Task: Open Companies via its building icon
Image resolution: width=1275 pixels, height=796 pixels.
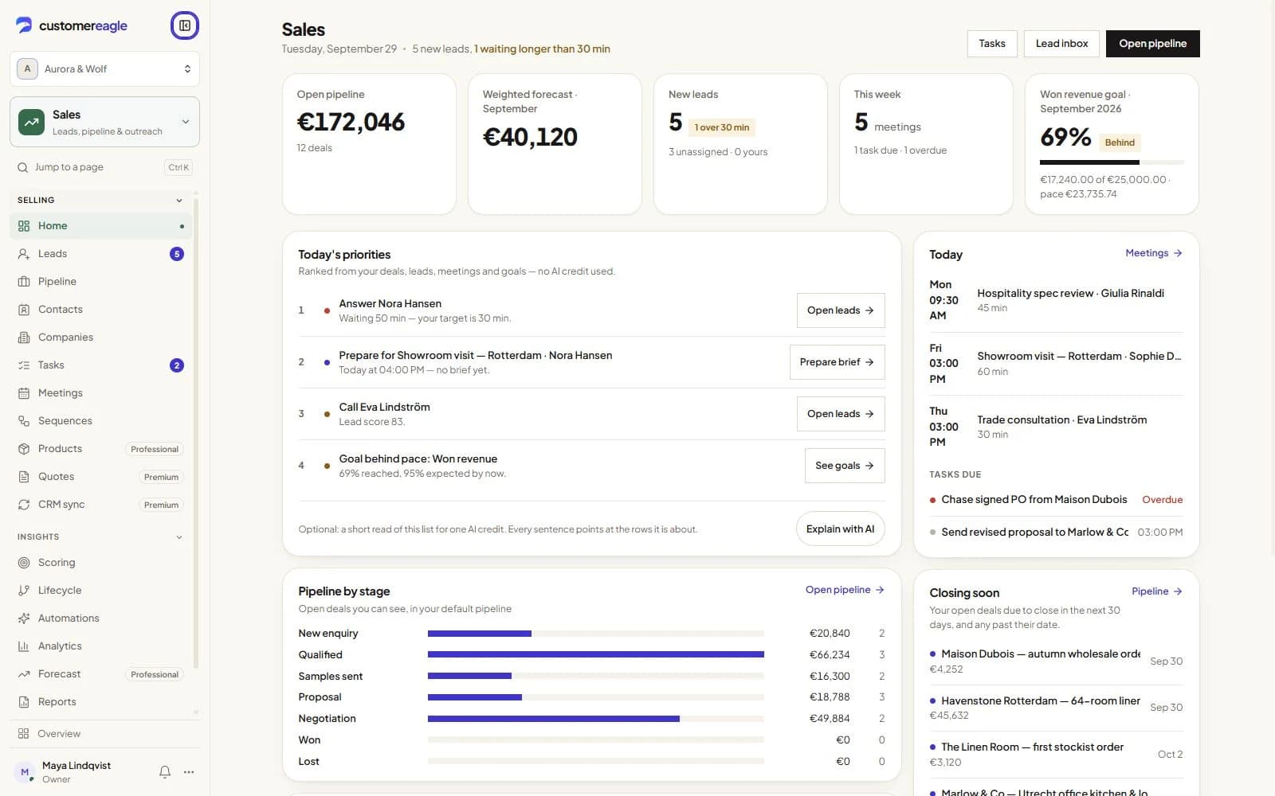Action: 24,338
